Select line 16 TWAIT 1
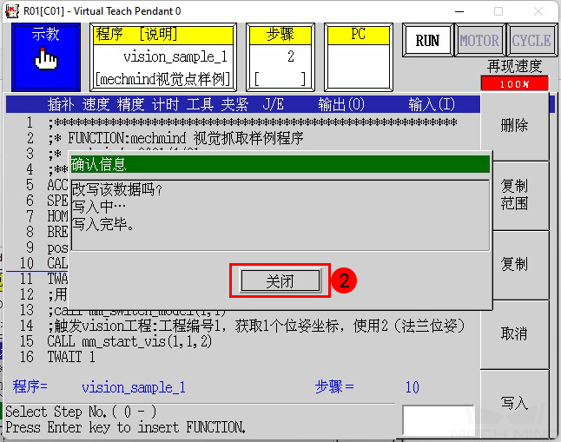 click(71, 357)
